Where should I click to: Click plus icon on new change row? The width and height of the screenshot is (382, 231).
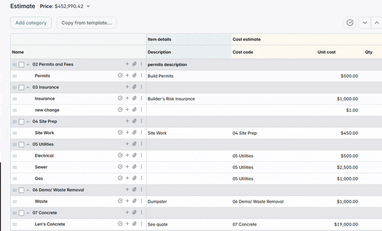[x=127, y=109]
